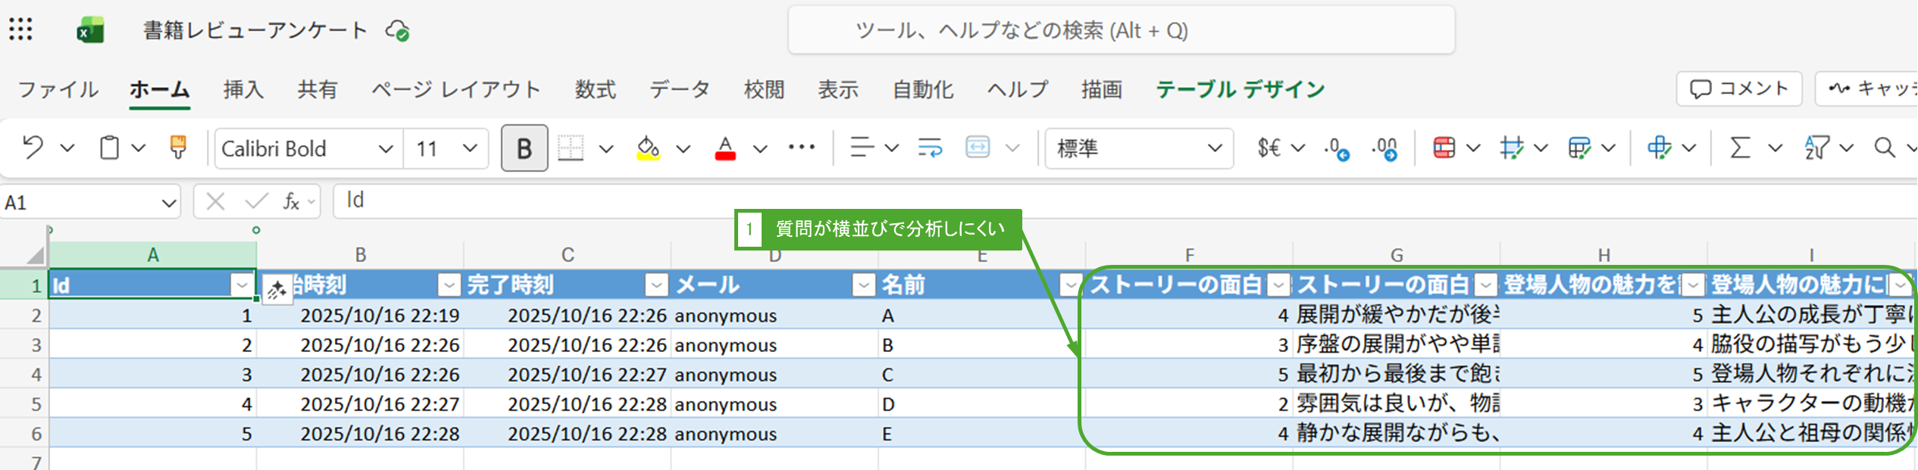
Task: Open the Find magnifier icon in ribbon
Action: pos(1884,147)
